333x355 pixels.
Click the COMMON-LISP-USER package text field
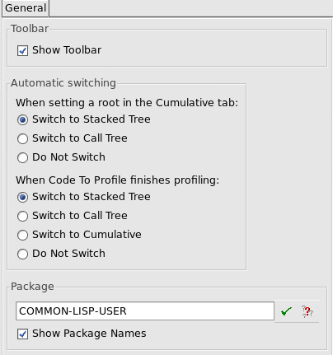[145, 311]
